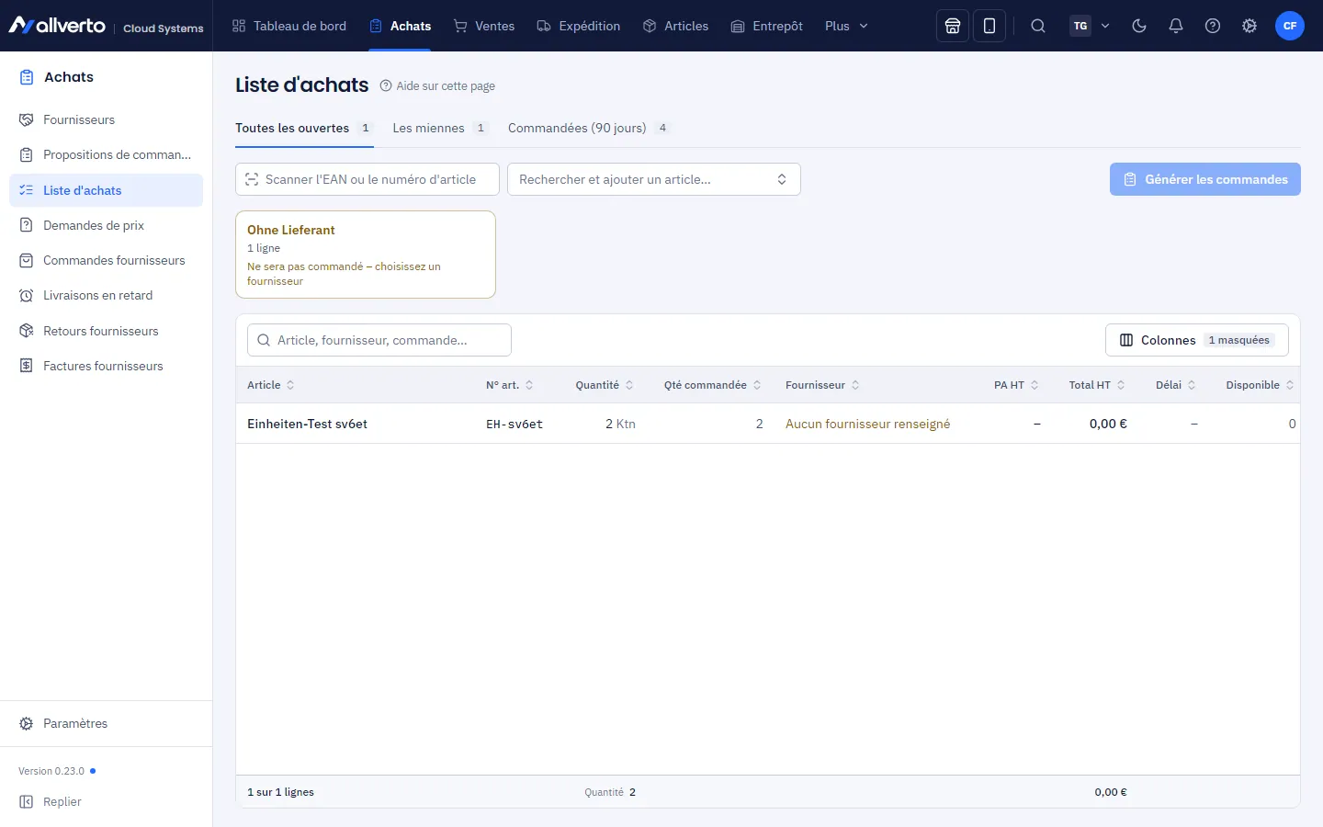Screen dimensions: 1323x827
Task: Click Générer les commandes button
Action: coord(1205,179)
